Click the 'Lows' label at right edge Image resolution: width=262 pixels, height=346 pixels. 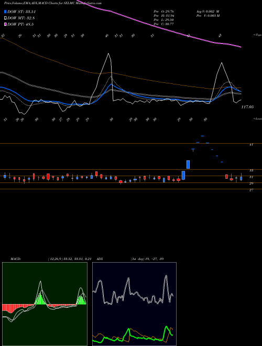pyautogui.click(x=257, y=118)
